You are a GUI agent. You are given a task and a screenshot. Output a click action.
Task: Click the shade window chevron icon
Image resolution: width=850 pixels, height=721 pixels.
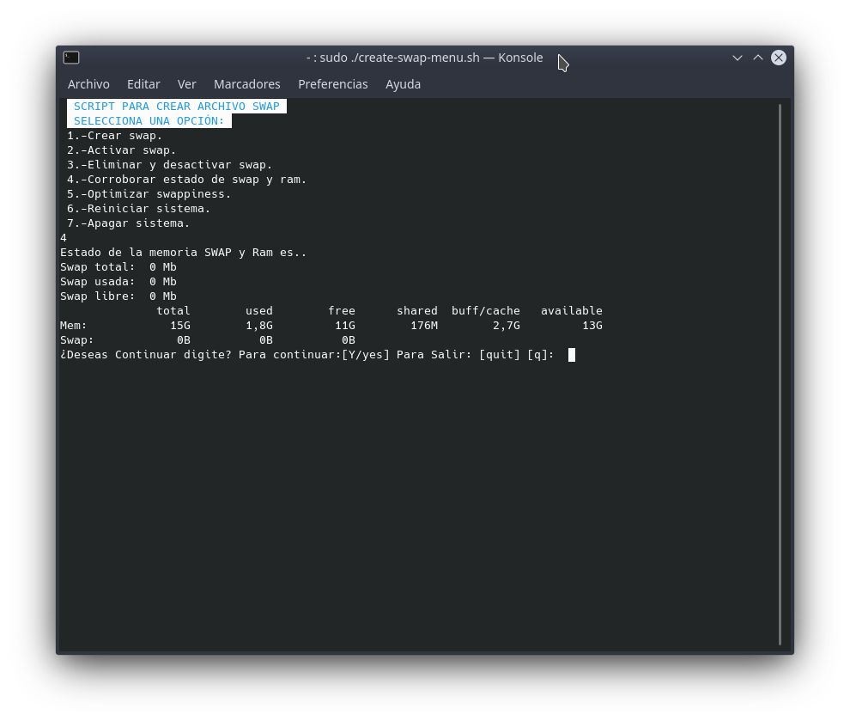738,58
